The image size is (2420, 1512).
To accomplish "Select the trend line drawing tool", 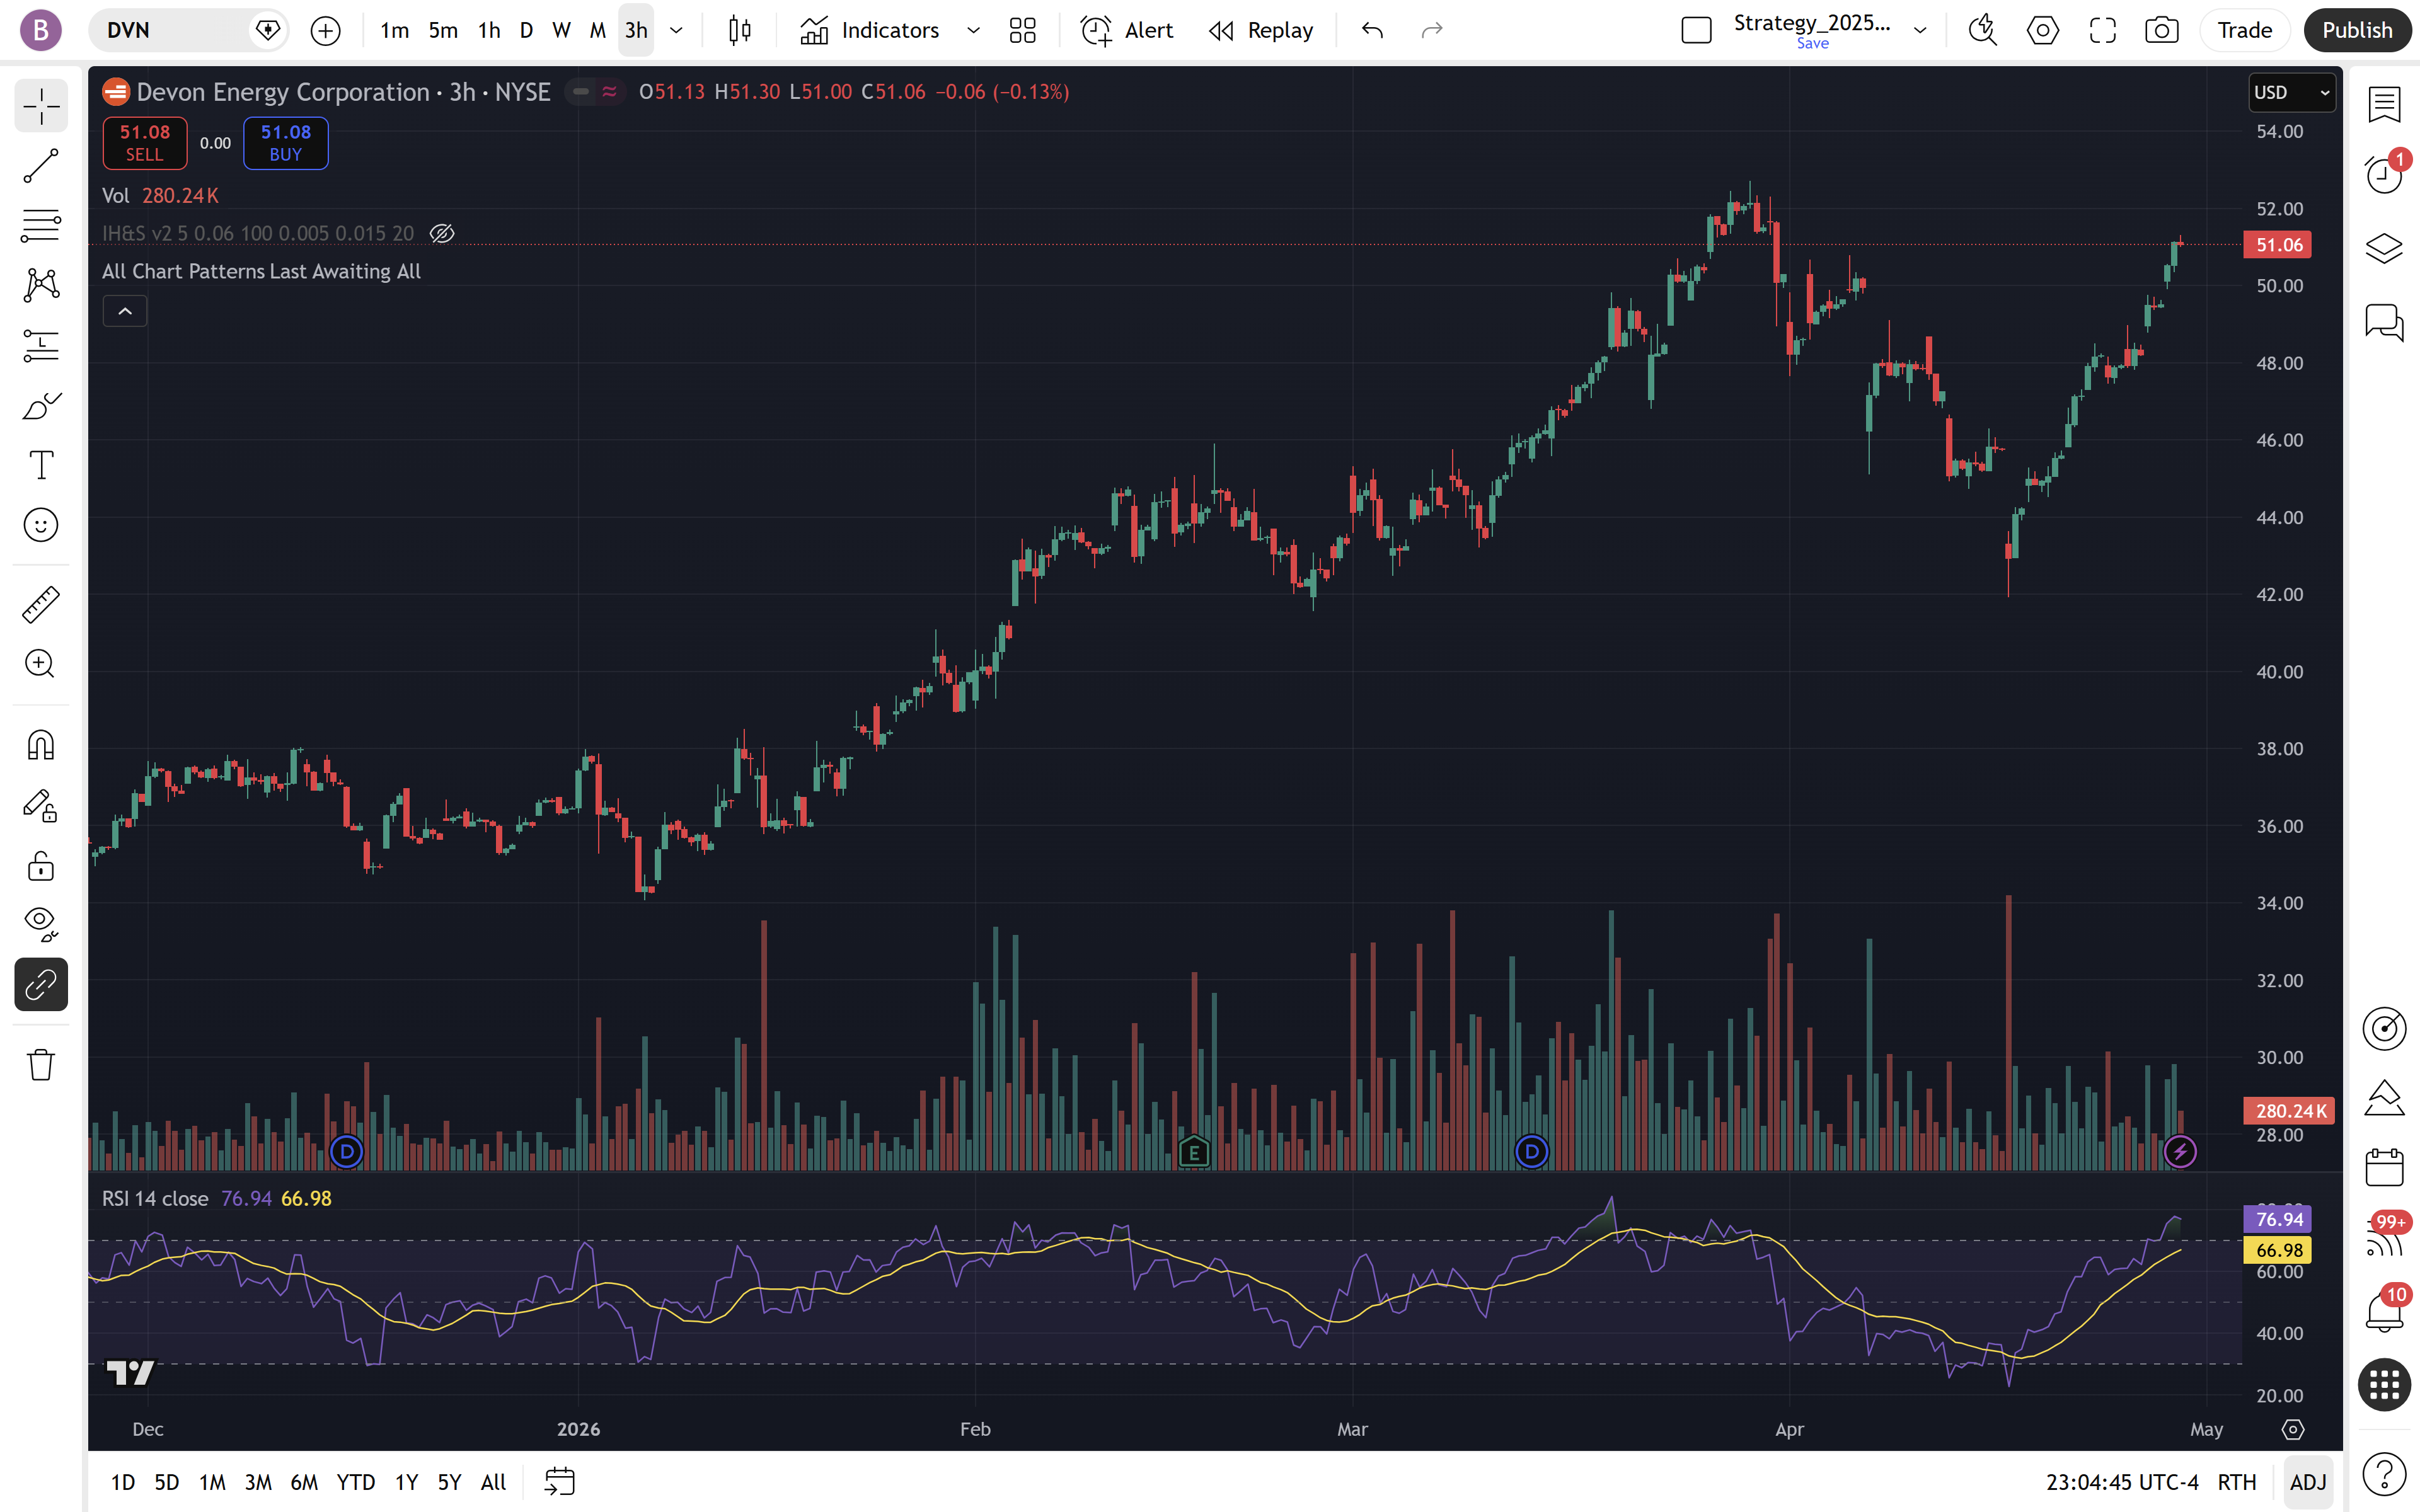I will (41, 166).
